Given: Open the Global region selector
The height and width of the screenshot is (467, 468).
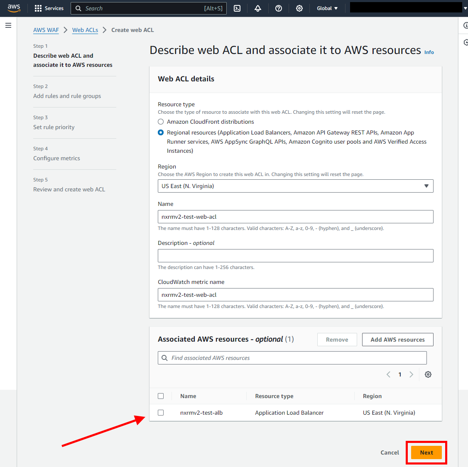Looking at the screenshot, I should (328, 8).
